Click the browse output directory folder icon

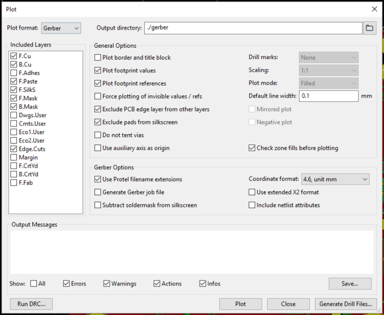pos(370,28)
